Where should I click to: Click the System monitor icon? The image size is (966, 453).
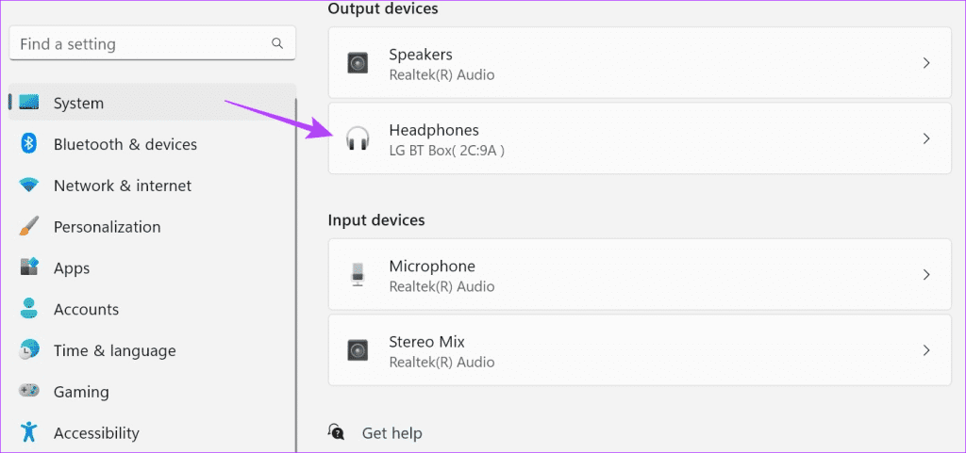click(28, 103)
